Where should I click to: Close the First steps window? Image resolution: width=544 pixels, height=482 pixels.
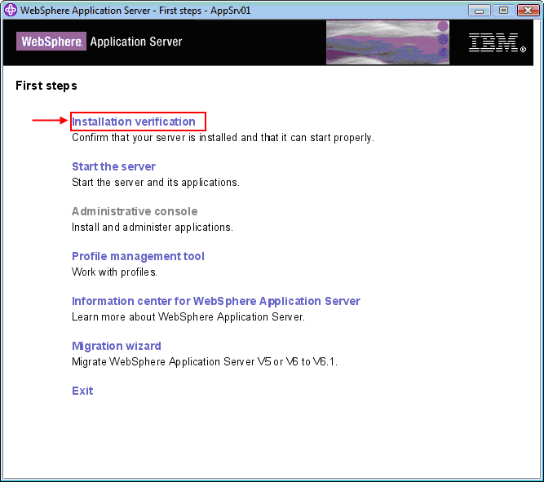pyautogui.click(x=528, y=11)
